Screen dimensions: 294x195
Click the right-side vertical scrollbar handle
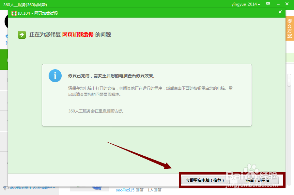(x=289, y=80)
